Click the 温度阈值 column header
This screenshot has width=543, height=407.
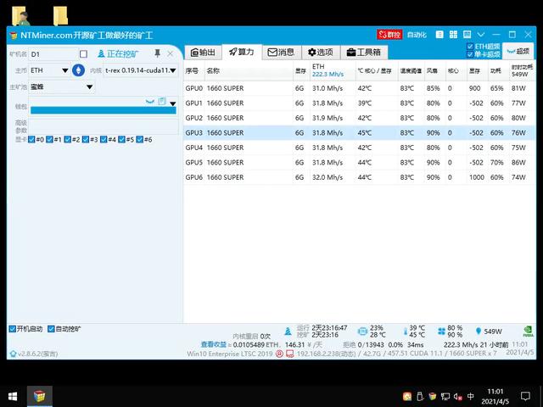(411, 71)
